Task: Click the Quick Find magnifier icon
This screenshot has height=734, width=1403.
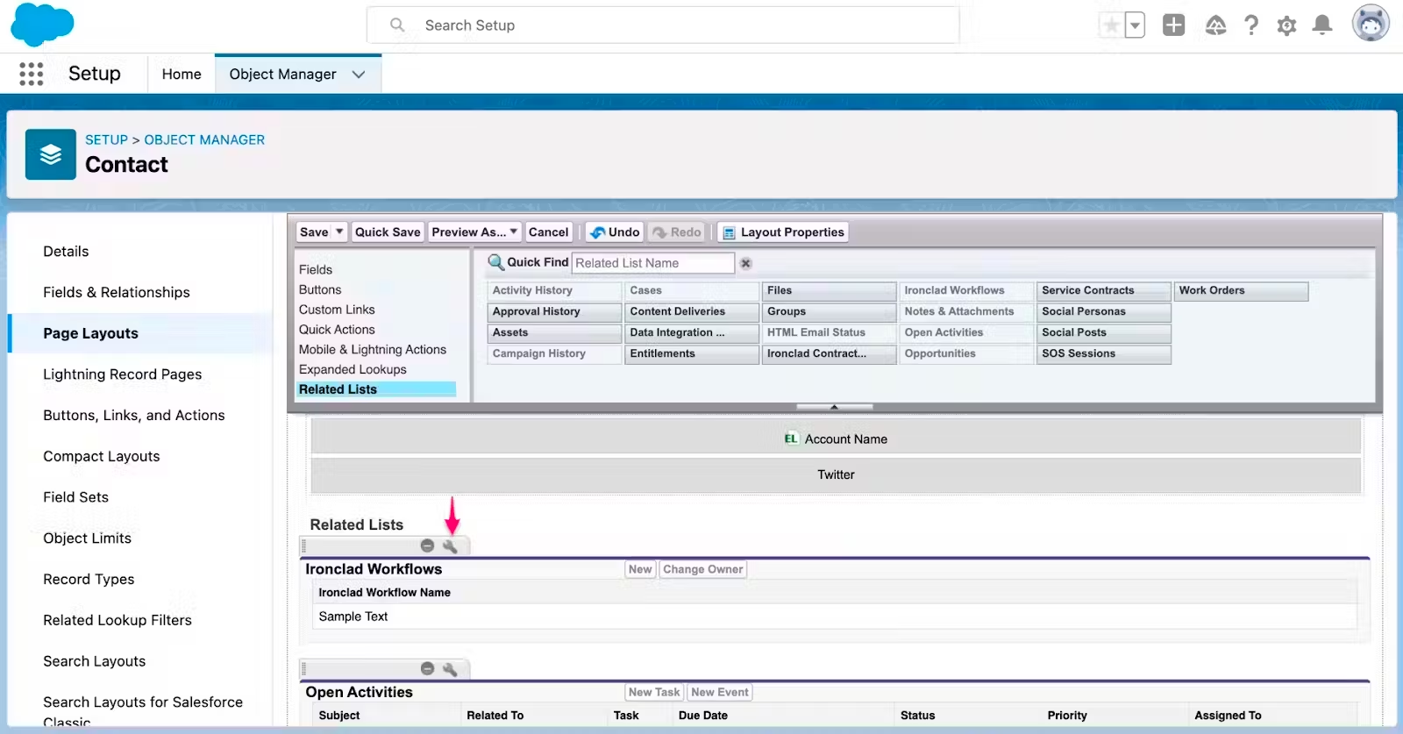Action: 495,262
